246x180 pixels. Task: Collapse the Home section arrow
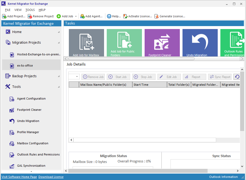pyautogui.click(x=59, y=32)
